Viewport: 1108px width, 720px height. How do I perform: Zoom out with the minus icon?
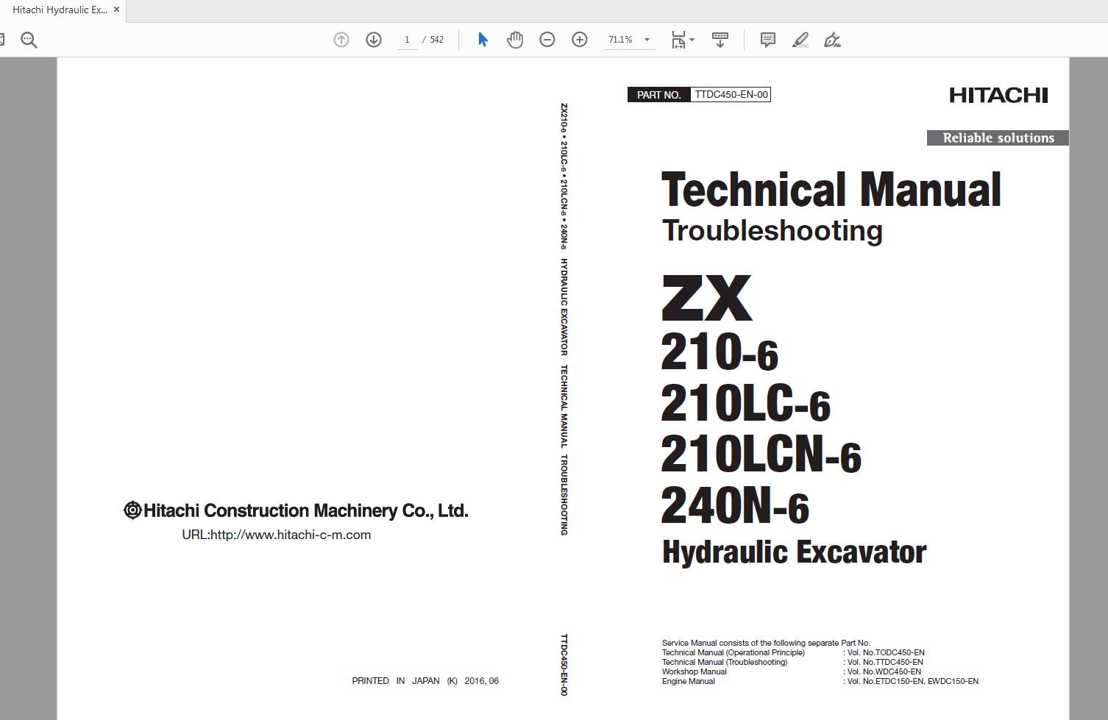click(547, 40)
